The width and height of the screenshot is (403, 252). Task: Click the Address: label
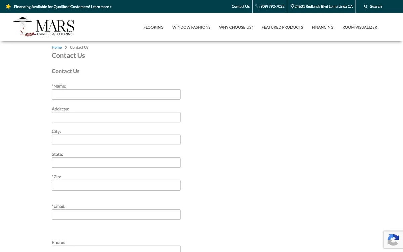pos(60,109)
